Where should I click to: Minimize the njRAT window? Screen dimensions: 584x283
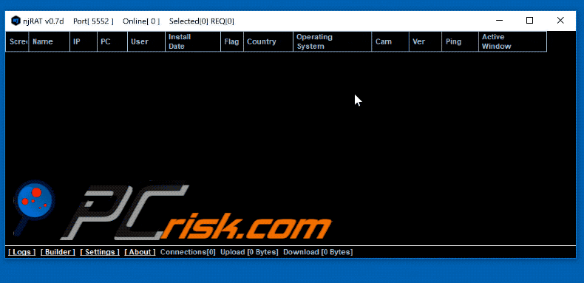pyautogui.click(x=499, y=21)
